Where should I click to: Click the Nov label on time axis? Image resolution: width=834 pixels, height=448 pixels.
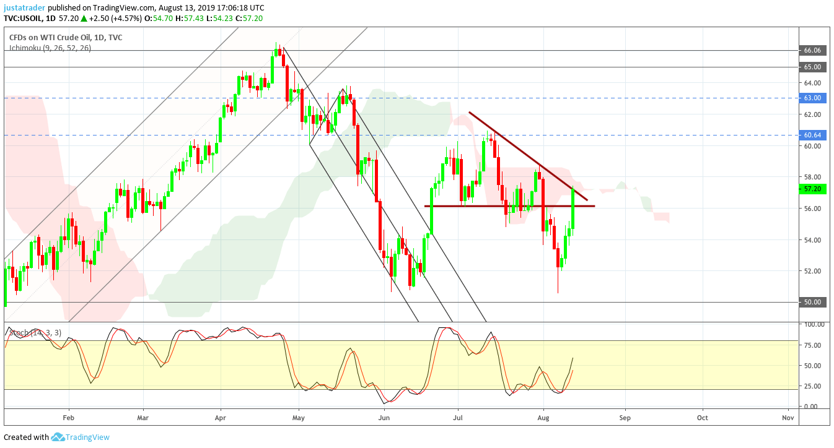(788, 418)
